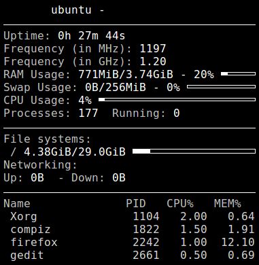
Task: Click compiz memory value 1.91
Action: 241,230
